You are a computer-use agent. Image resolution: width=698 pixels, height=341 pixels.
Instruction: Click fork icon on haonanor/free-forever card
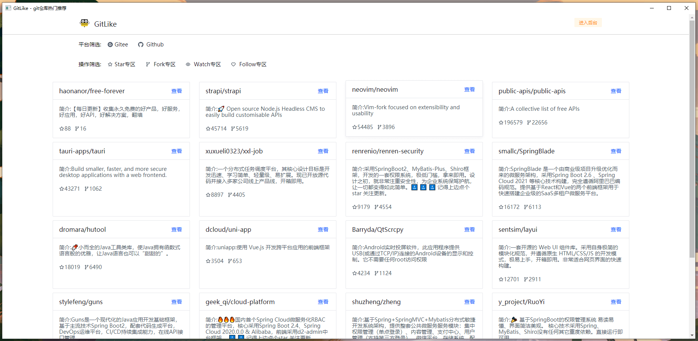point(77,129)
